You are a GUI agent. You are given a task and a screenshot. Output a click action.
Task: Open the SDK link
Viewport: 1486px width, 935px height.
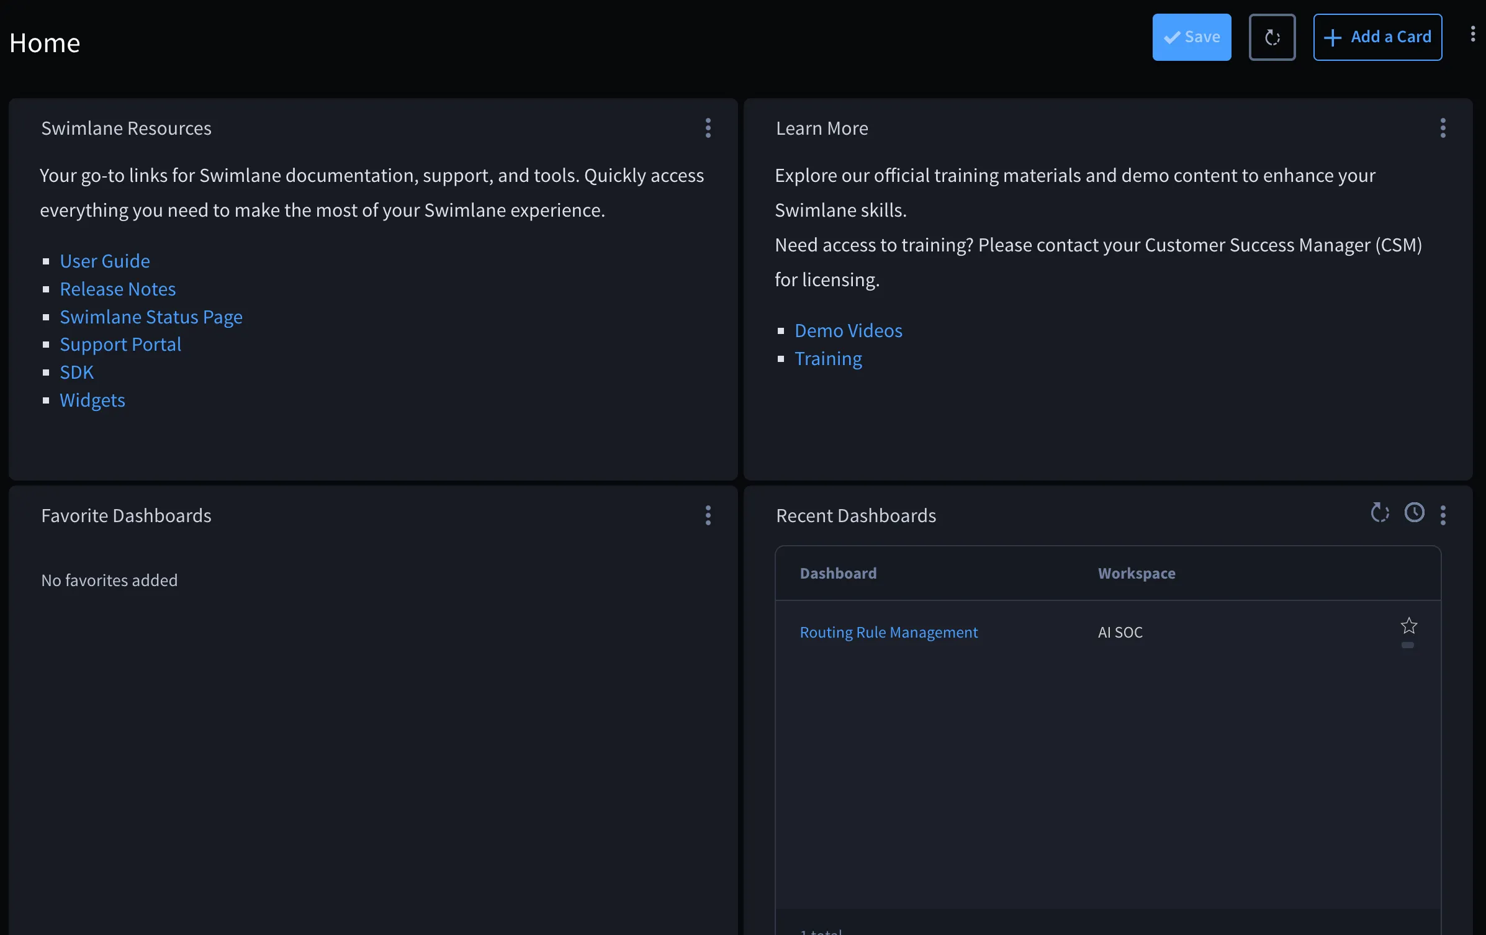tap(76, 372)
